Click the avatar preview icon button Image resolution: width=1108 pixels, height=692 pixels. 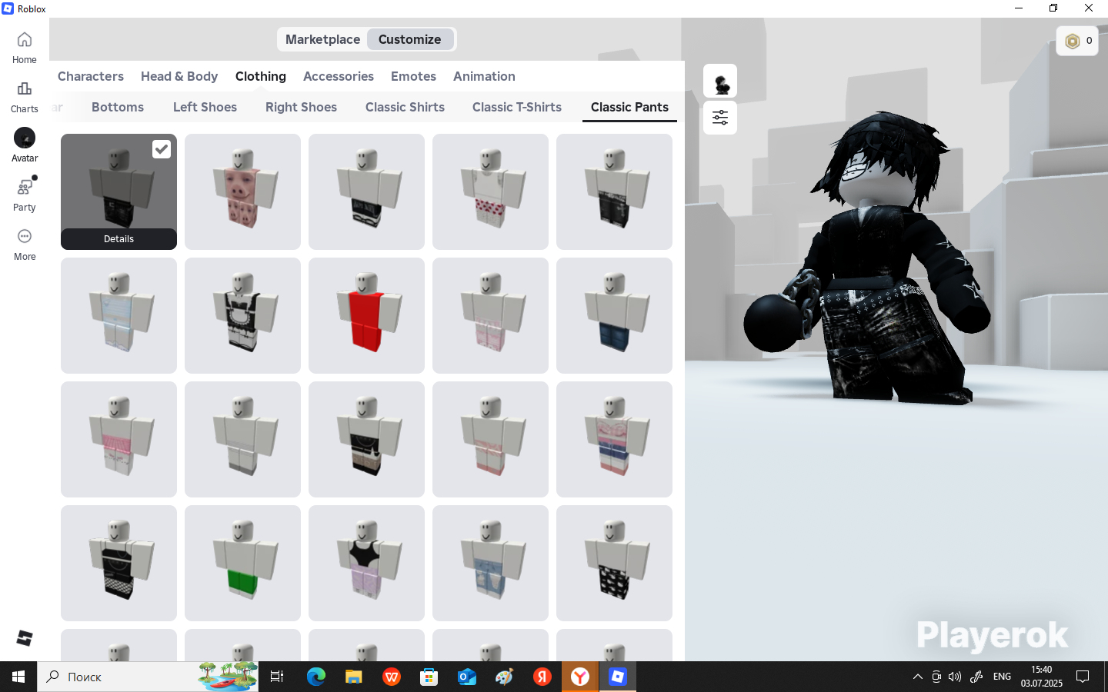tap(720, 81)
